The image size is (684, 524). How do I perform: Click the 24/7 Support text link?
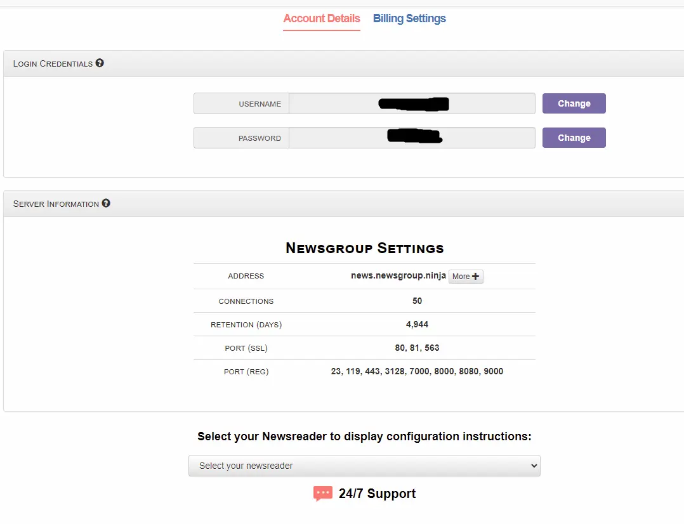coord(377,494)
